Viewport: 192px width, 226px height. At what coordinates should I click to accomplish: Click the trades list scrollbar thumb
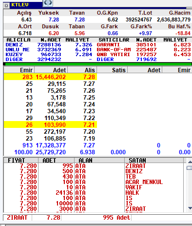coord(190,168)
